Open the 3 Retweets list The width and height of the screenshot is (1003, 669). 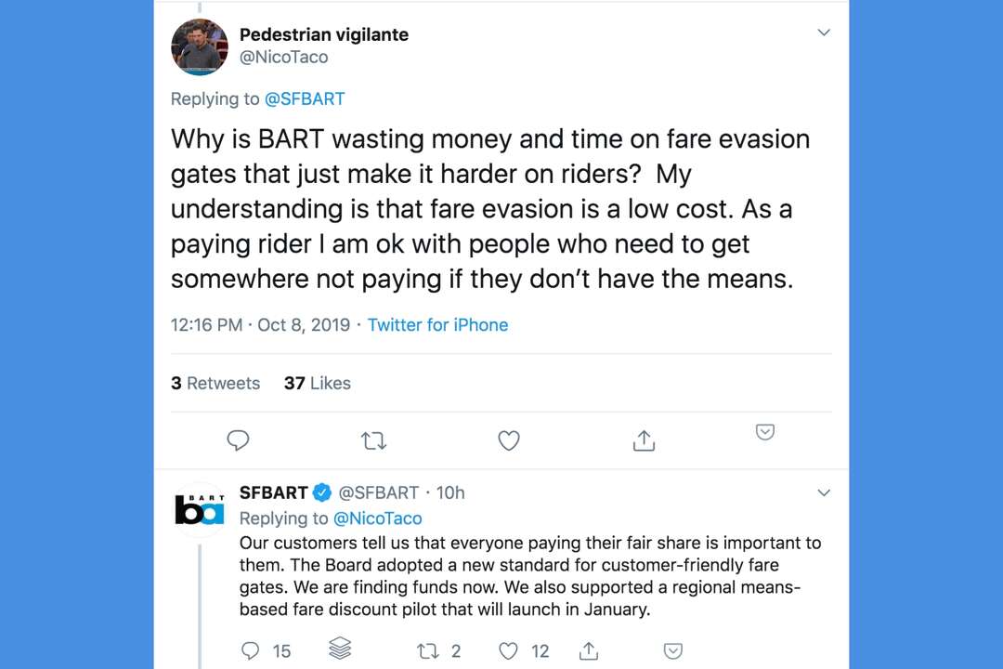click(215, 383)
